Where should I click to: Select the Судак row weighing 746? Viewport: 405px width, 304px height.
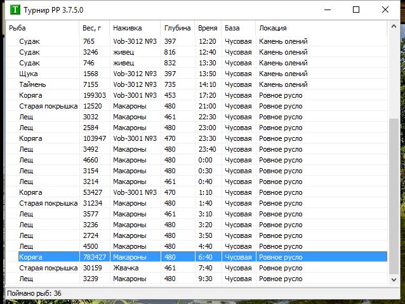point(196,63)
